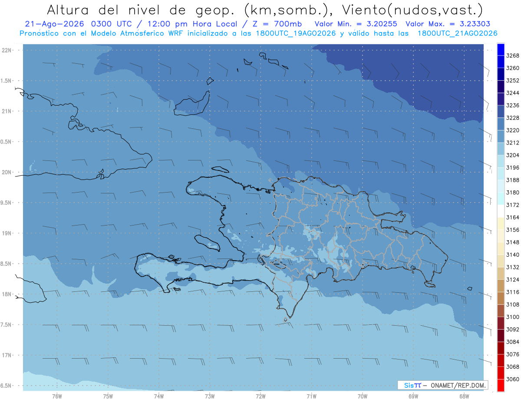The height and width of the screenshot is (402, 521).
Task: Click the '74W' longitude label
Action: tap(159, 396)
